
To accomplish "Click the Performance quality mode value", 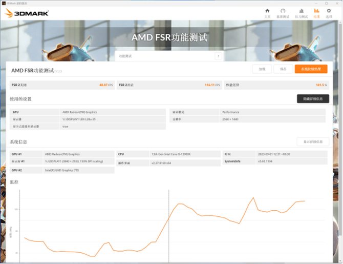I will tap(231, 112).
